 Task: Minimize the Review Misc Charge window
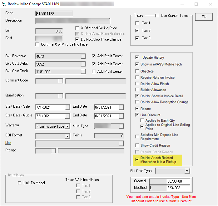(x=182, y=4)
